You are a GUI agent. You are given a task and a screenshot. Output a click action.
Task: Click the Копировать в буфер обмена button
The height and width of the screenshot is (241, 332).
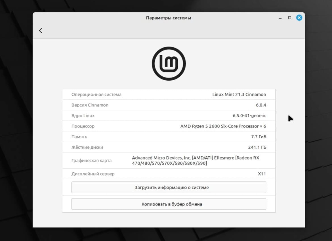(169, 204)
